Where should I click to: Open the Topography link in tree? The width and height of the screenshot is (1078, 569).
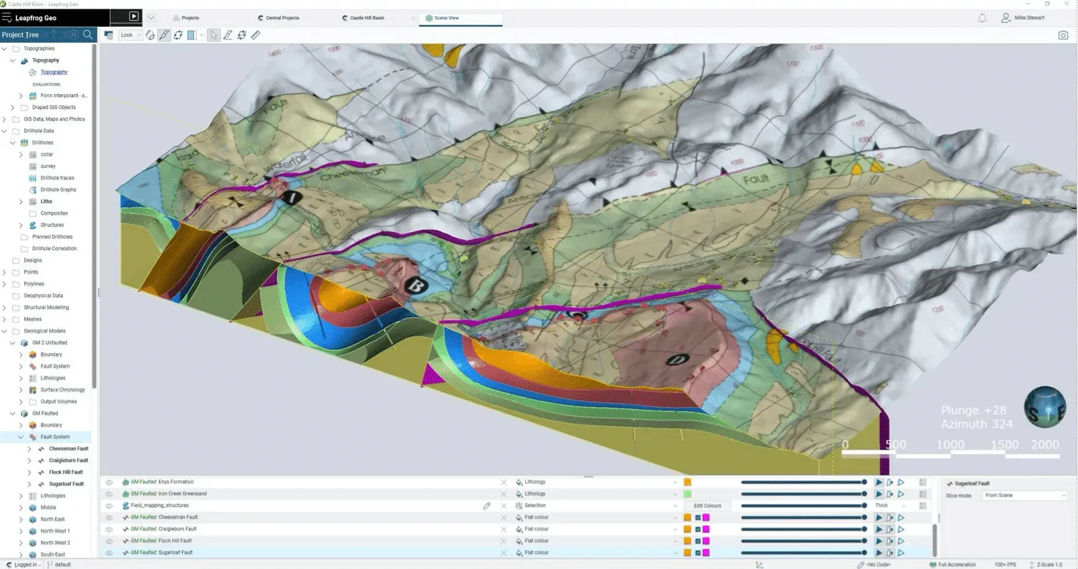click(x=54, y=72)
